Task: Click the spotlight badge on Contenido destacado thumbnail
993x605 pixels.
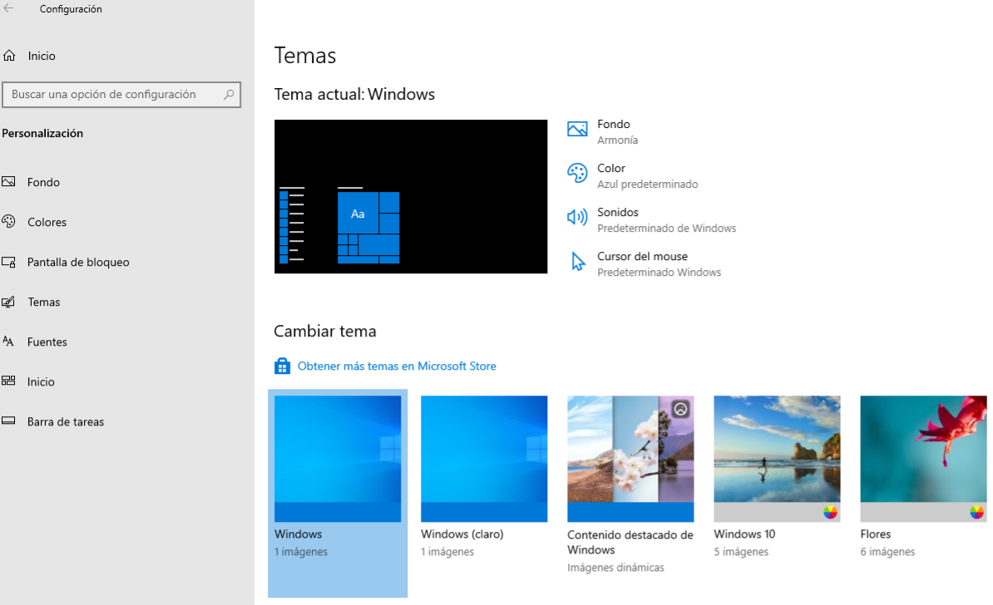Action: tap(681, 409)
